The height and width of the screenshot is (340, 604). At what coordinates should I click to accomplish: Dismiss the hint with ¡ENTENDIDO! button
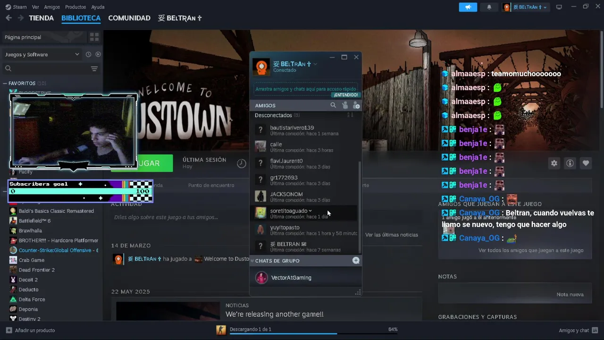pos(346,95)
